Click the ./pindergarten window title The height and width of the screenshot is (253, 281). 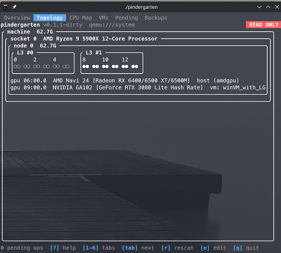click(141, 7)
